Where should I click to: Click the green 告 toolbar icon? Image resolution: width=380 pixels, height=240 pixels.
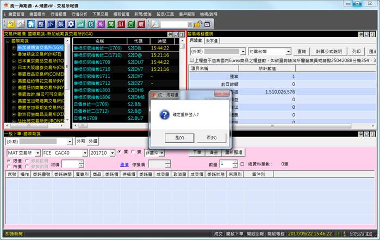131,24
